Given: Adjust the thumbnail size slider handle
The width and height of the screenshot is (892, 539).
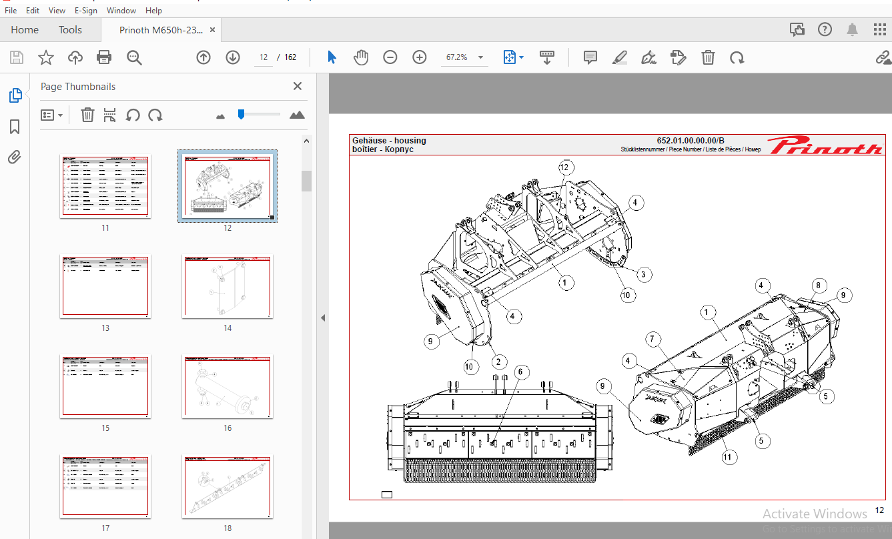Looking at the screenshot, I should pos(241,115).
